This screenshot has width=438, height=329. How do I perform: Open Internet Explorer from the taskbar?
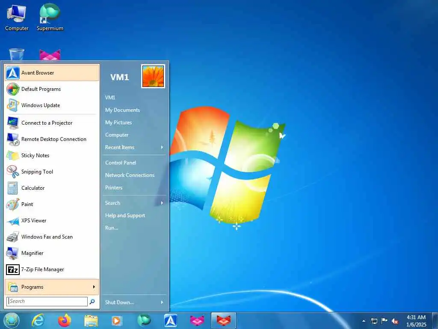(x=38, y=320)
